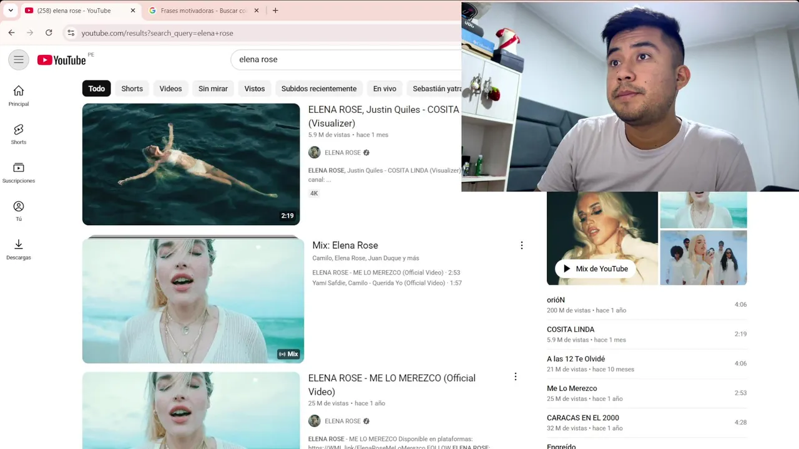Select the Subidos recientemente filter chip
The height and width of the screenshot is (449, 799).
click(x=319, y=89)
